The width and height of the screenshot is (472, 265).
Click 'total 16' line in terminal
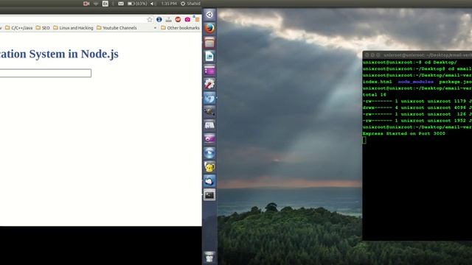(x=374, y=95)
